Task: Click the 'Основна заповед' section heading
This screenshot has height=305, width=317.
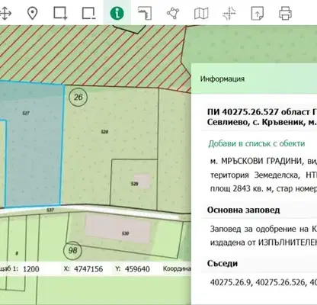Action: [244, 210]
